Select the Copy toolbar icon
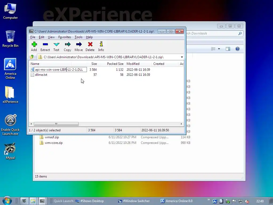Viewport: 273px width, 205px height. click(x=67, y=46)
